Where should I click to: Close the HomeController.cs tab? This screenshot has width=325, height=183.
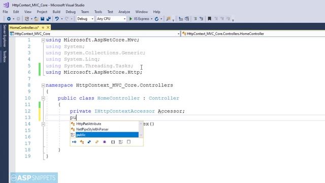[48, 27]
